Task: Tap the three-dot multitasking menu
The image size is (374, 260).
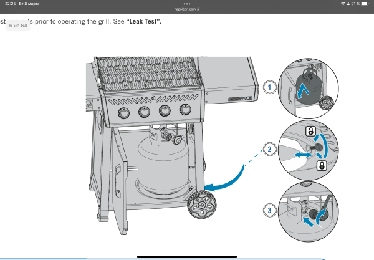Action: [x=187, y=3]
